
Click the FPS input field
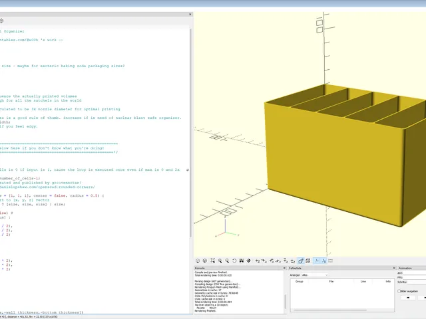[415, 278]
